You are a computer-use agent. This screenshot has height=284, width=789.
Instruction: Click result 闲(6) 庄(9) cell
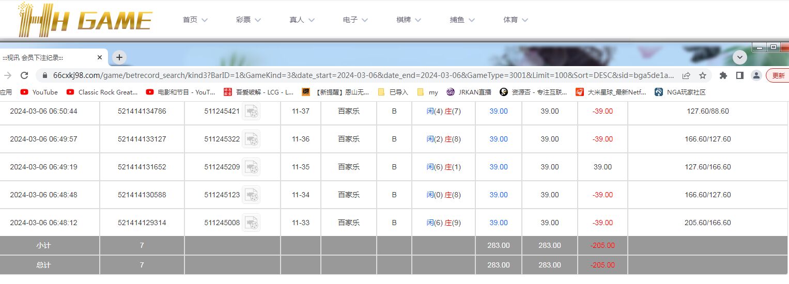tap(443, 223)
